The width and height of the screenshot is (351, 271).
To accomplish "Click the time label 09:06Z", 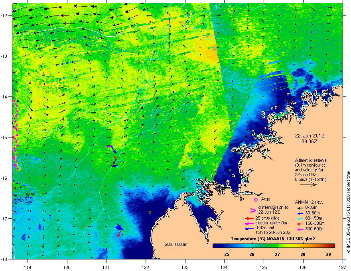I will 310,141.
